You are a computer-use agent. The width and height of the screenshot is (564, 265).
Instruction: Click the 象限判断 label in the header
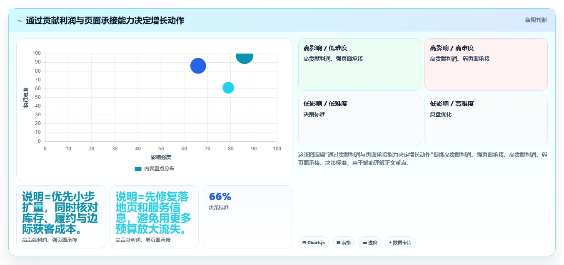click(x=536, y=20)
